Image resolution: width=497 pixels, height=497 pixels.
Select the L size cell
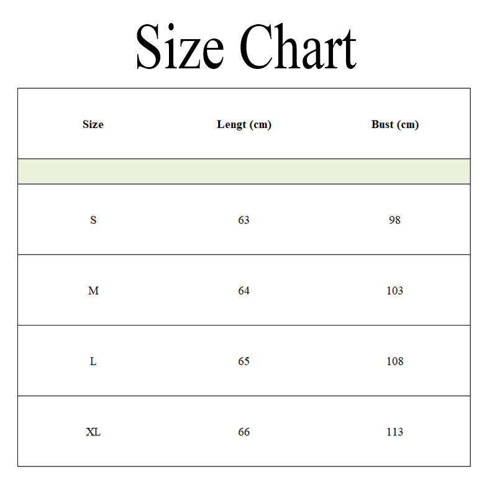[93, 362]
